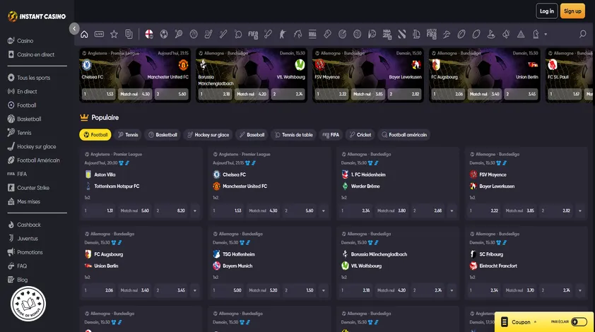The width and height of the screenshot is (595, 332).
Task: Open the Book of Bonus badge
Action: pos(28,304)
